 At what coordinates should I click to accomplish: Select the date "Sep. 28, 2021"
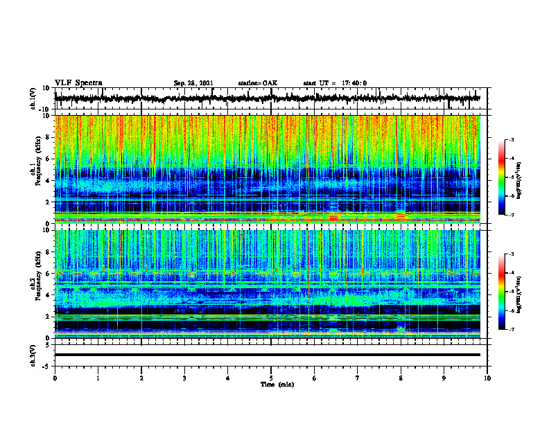193,83
